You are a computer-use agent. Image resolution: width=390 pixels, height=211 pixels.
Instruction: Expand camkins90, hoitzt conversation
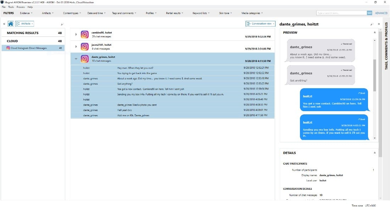[x=76, y=34]
